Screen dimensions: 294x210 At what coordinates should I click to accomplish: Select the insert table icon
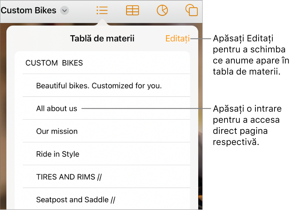point(132,10)
